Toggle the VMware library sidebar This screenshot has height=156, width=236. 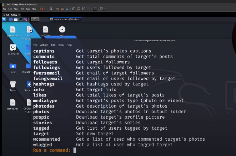tap(74, 9)
